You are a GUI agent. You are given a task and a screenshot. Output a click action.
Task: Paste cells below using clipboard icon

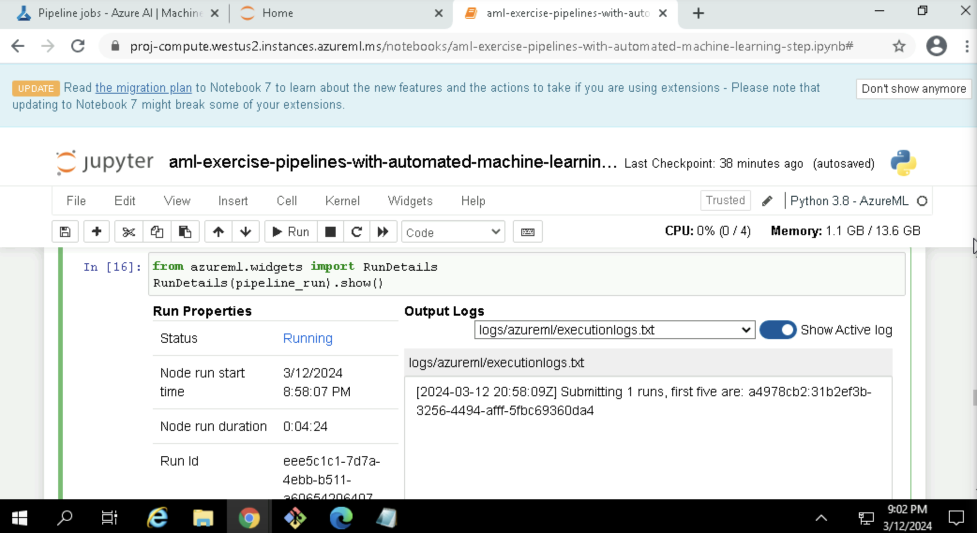185,232
